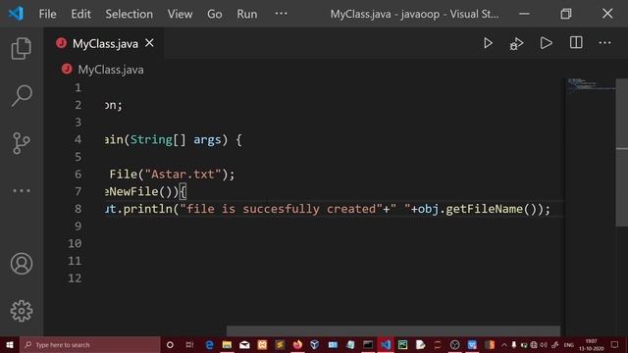628x353 pixels.
Task: Open the View menu
Action: (180, 14)
